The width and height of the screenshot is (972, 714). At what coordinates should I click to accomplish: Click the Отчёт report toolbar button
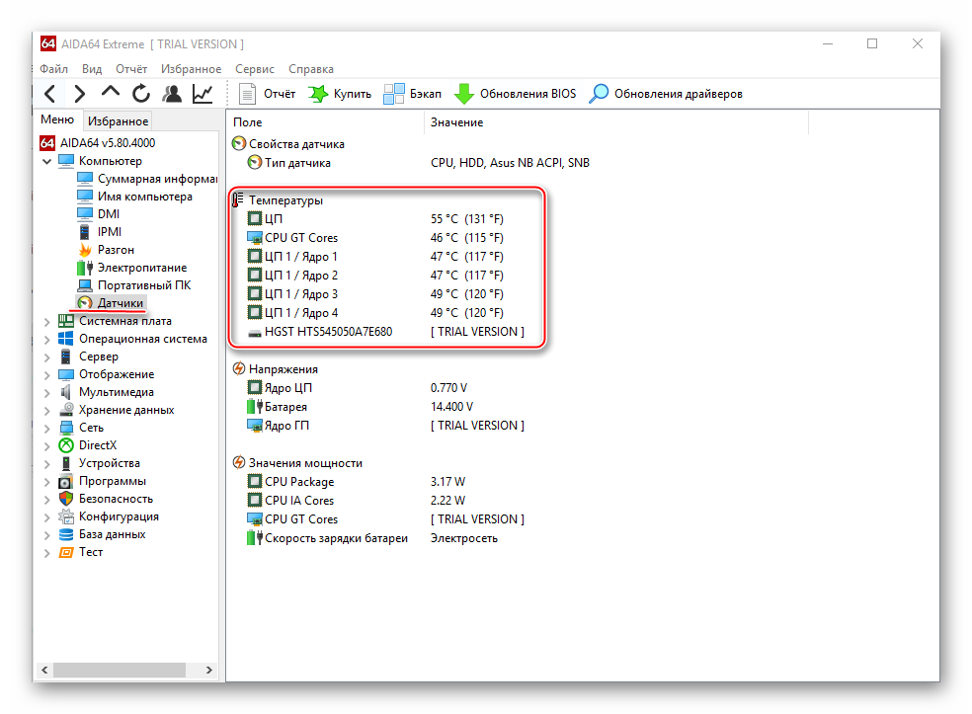coord(267,94)
